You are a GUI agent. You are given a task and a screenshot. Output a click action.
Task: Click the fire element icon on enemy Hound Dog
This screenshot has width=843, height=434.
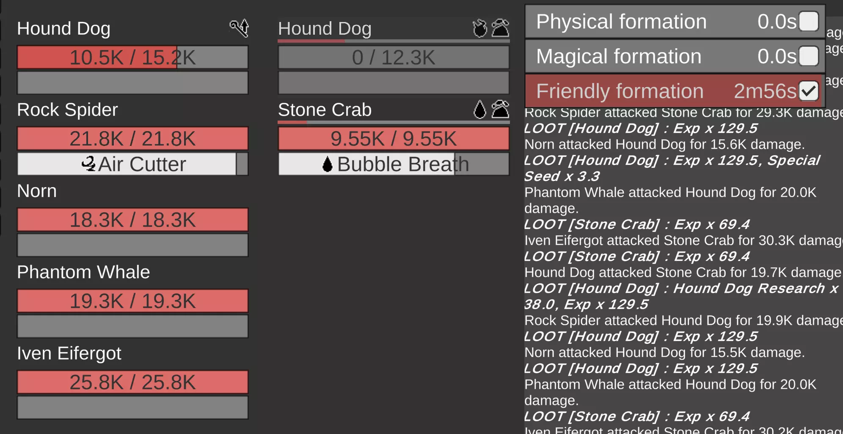[x=480, y=28]
